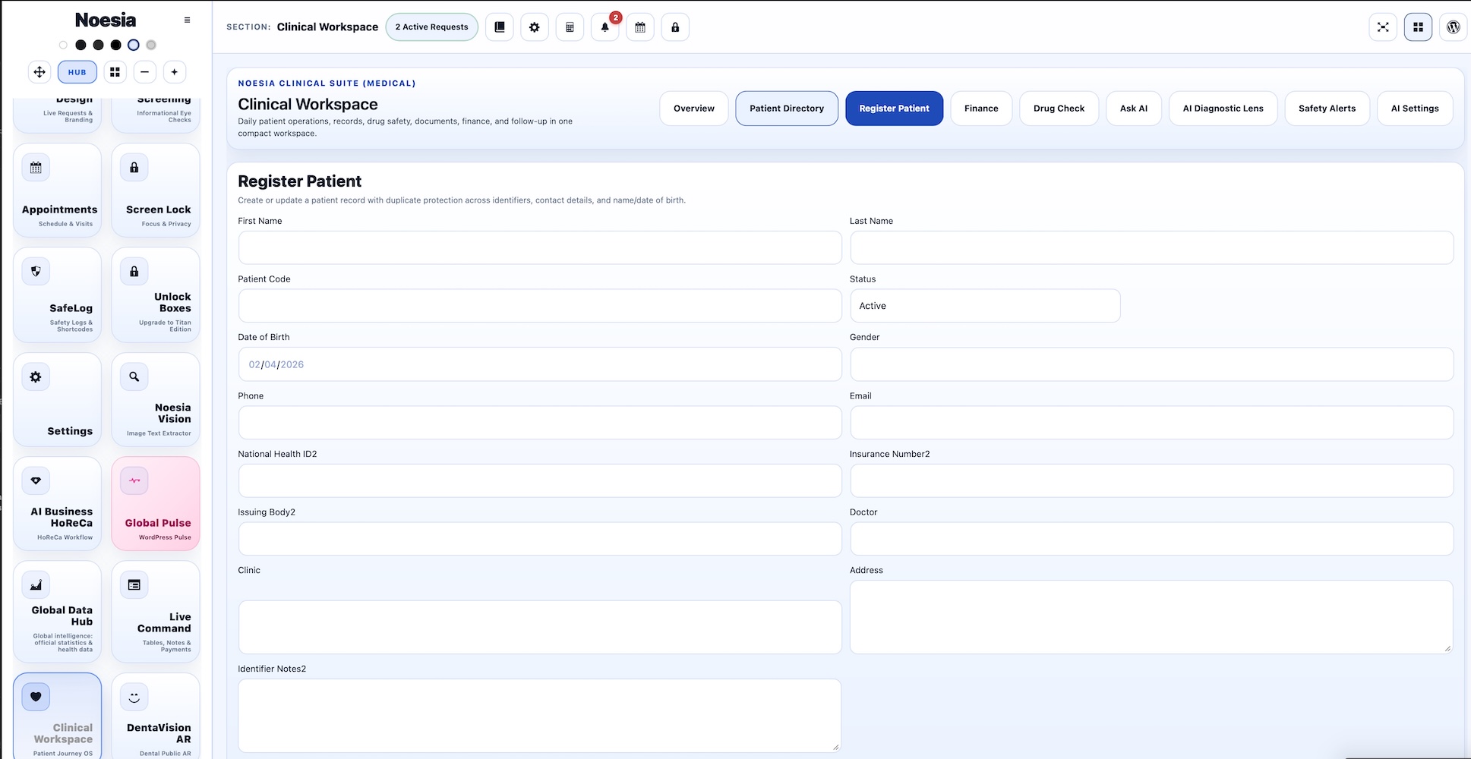Click the Gender input field
Screen dimensions: 1471x759
click(x=1151, y=364)
